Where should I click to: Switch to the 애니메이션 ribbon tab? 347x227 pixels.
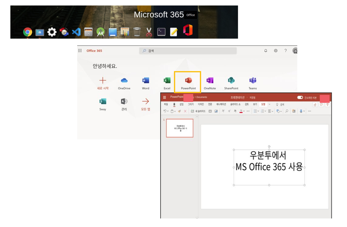click(221, 104)
